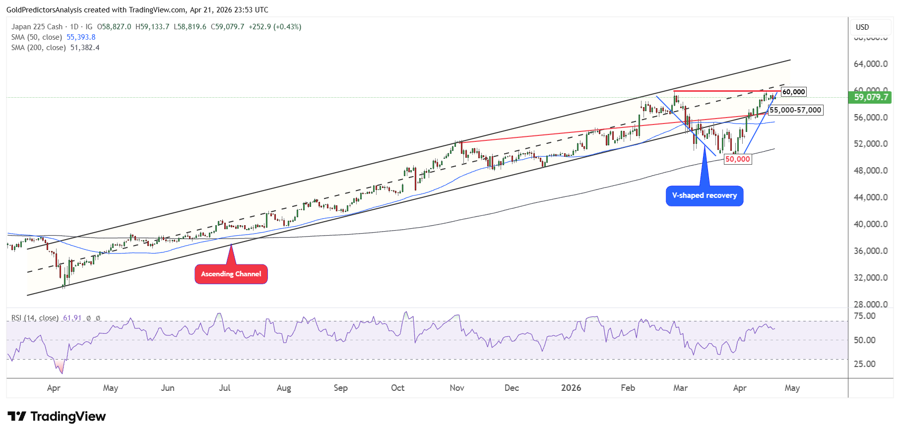Click the TradingView logo
This screenshot has width=900, height=435.
click(57, 416)
